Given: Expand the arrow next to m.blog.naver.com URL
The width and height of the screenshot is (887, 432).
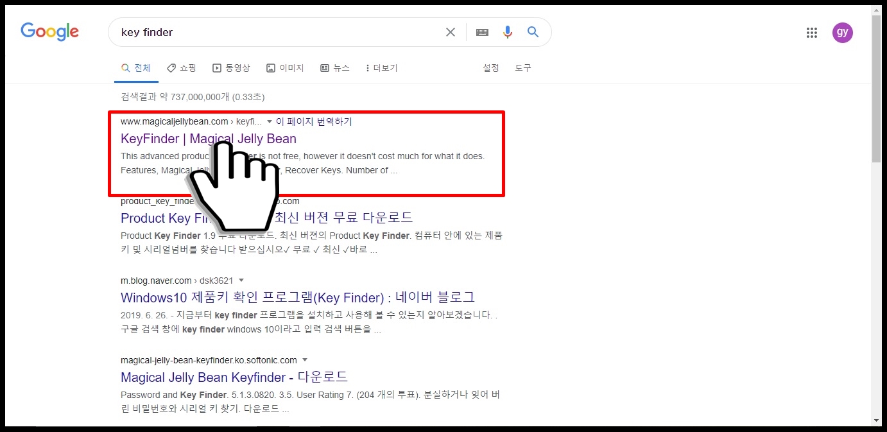Looking at the screenshot, I should pyautogui.click(x=241, y=281).
